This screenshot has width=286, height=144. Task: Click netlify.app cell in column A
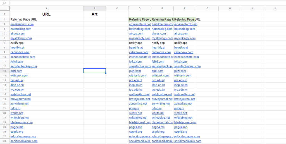[47, 43]
